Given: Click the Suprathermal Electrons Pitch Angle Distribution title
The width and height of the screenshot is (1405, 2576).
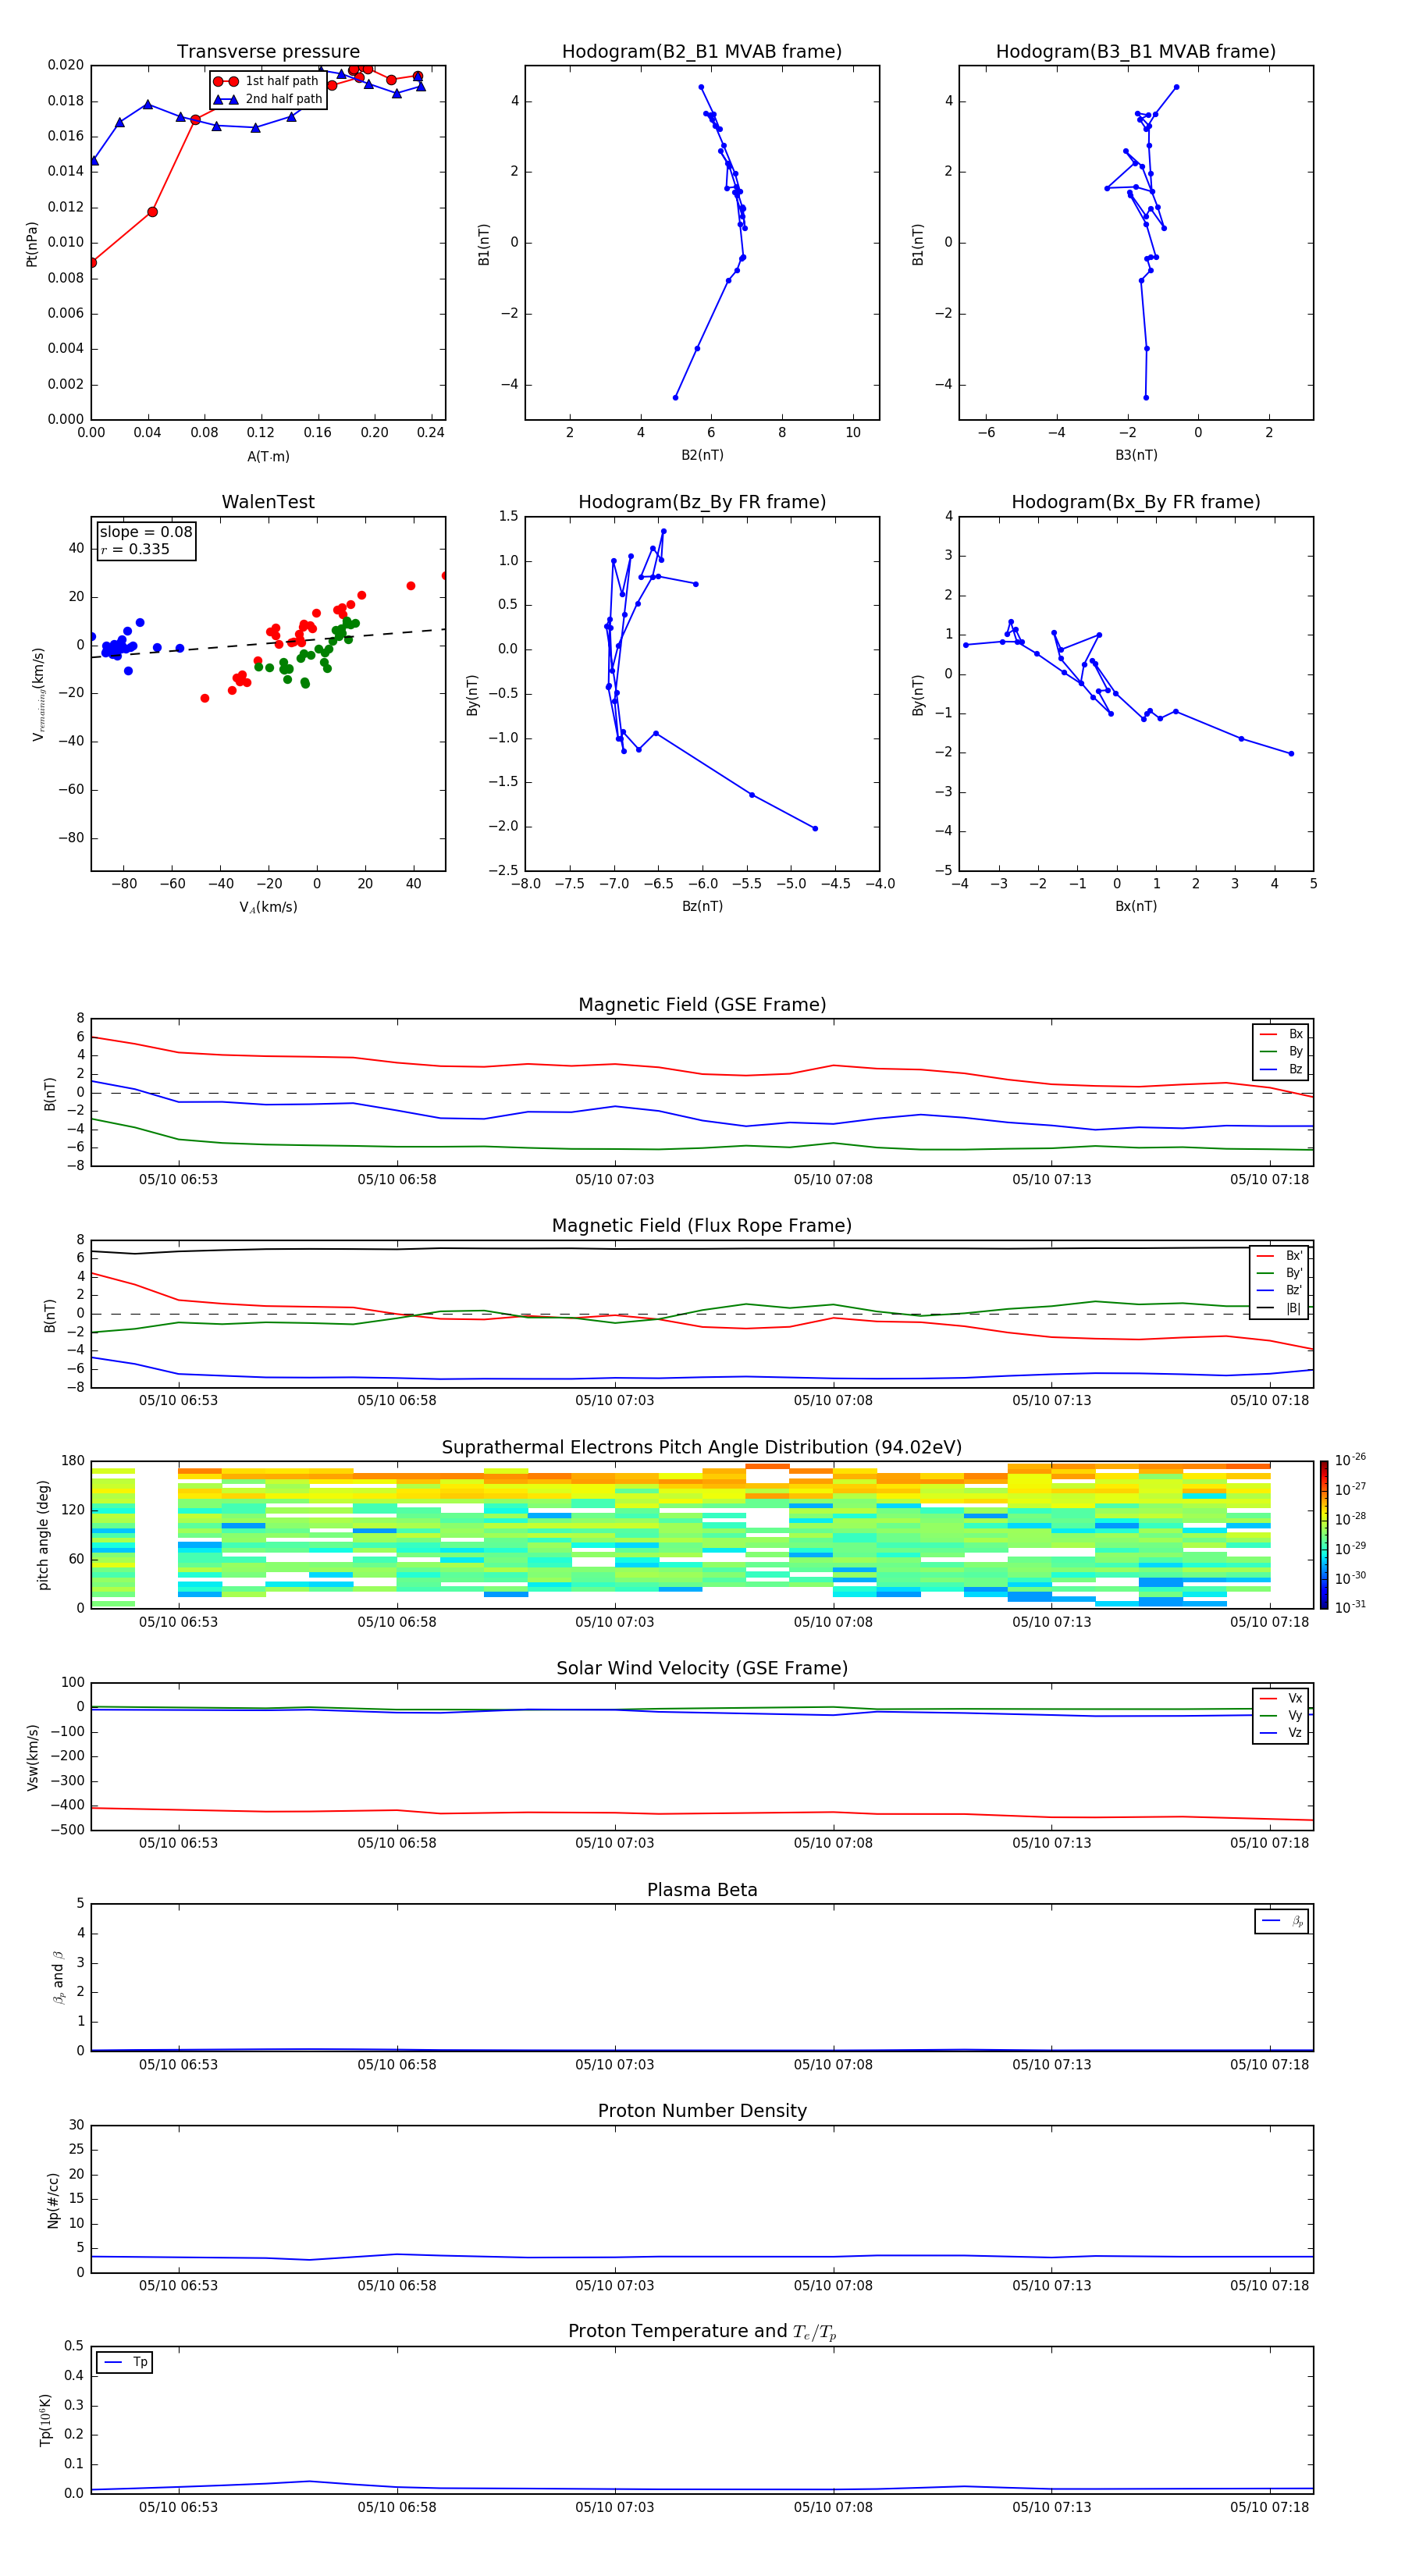Looking at the screenshot, I should coord(702,1448).
